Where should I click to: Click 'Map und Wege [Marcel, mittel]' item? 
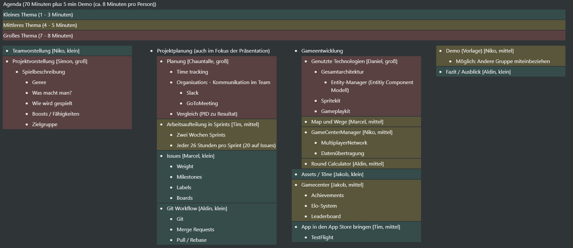(347, 122)
